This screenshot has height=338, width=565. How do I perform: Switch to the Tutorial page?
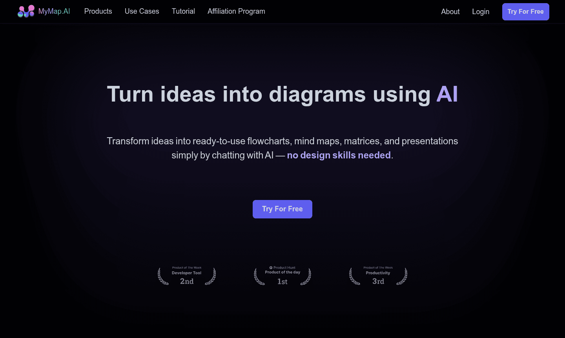183,11
